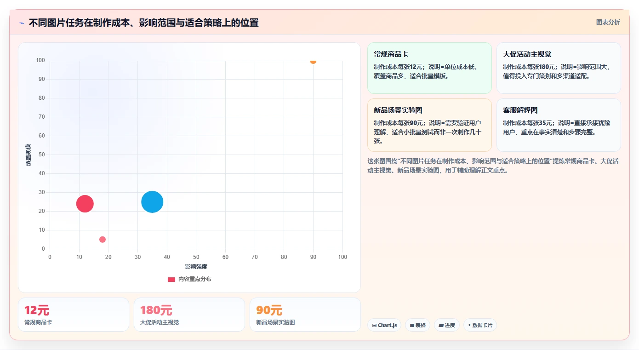Click the 表格 chip icon

coord(412,325)
